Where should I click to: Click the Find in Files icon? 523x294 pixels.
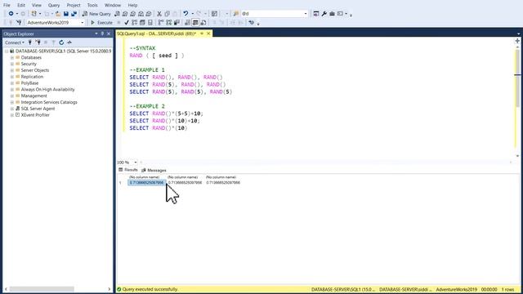pos(236,14)
